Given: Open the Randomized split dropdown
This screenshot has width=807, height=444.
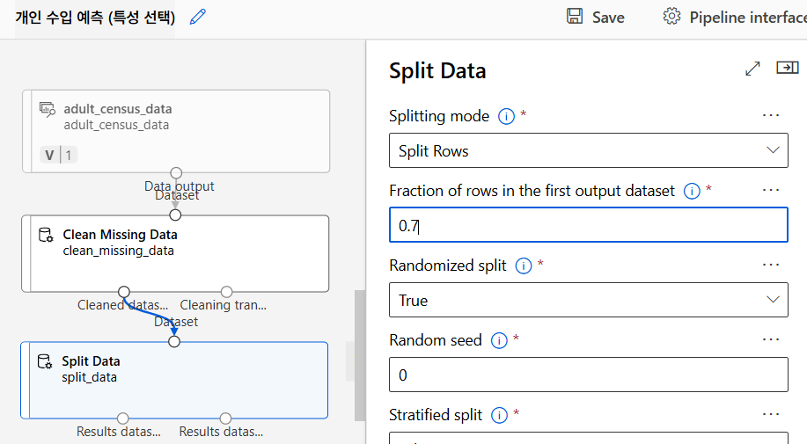Looking at the screenshot, I should [588, 300].
